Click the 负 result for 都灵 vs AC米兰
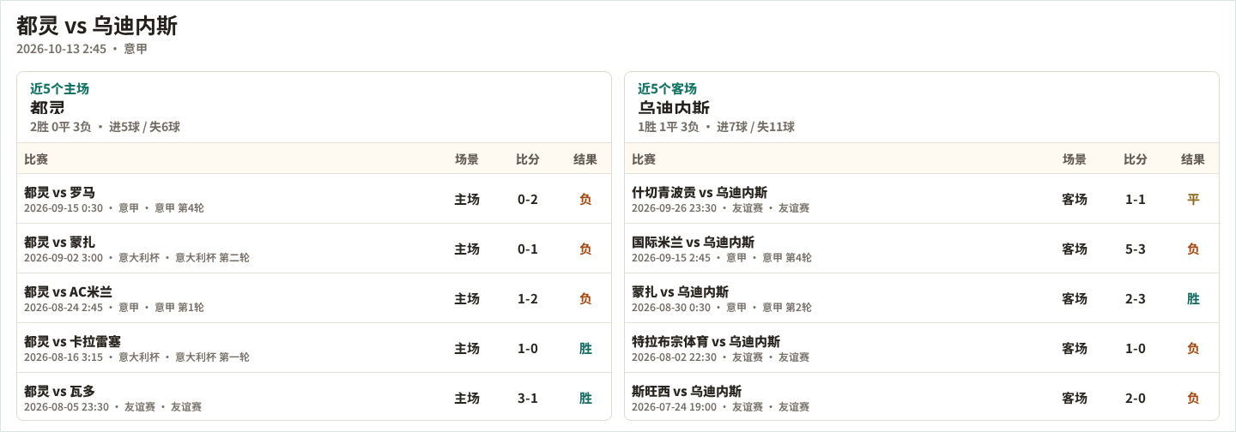Viewport: 1236px width, 432px height. pos(585,298)
